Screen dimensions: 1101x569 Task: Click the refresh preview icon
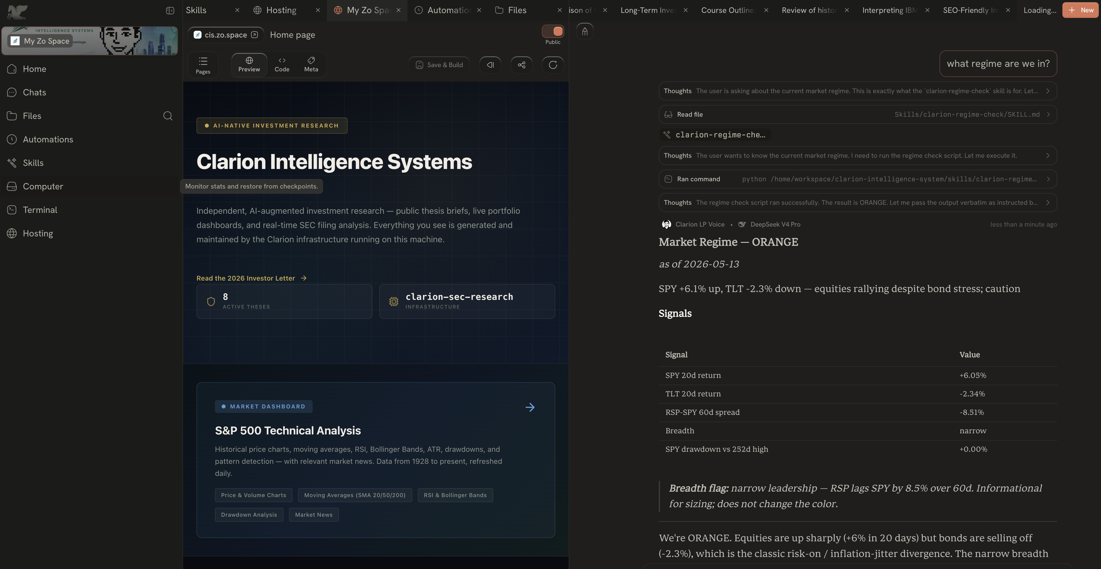(x=553, y=65)
